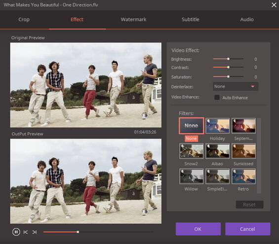Click the Cancel button

pyautogui.click(x=248, y=229)
